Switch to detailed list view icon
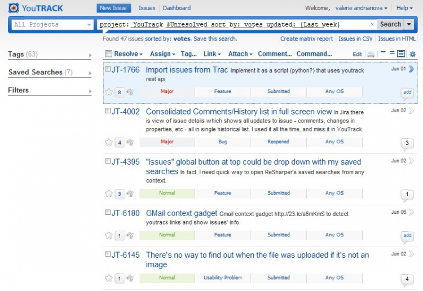423x291 pixels. [x=401, y=54]
